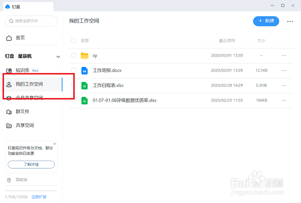
Task: Click the 回收站 trash icon
Action: tap(9, 180)
